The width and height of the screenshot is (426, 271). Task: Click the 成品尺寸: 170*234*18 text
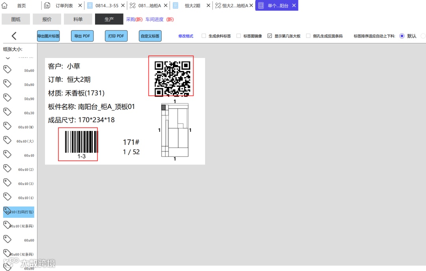click(x=81, y=120)
